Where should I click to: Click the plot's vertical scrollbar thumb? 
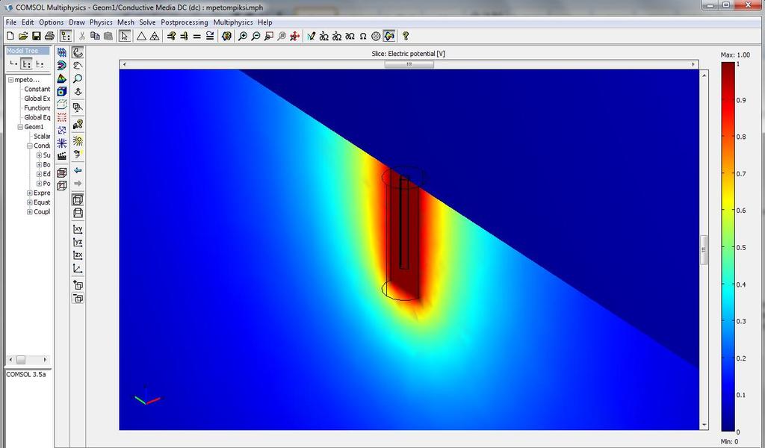pos(704,250)
